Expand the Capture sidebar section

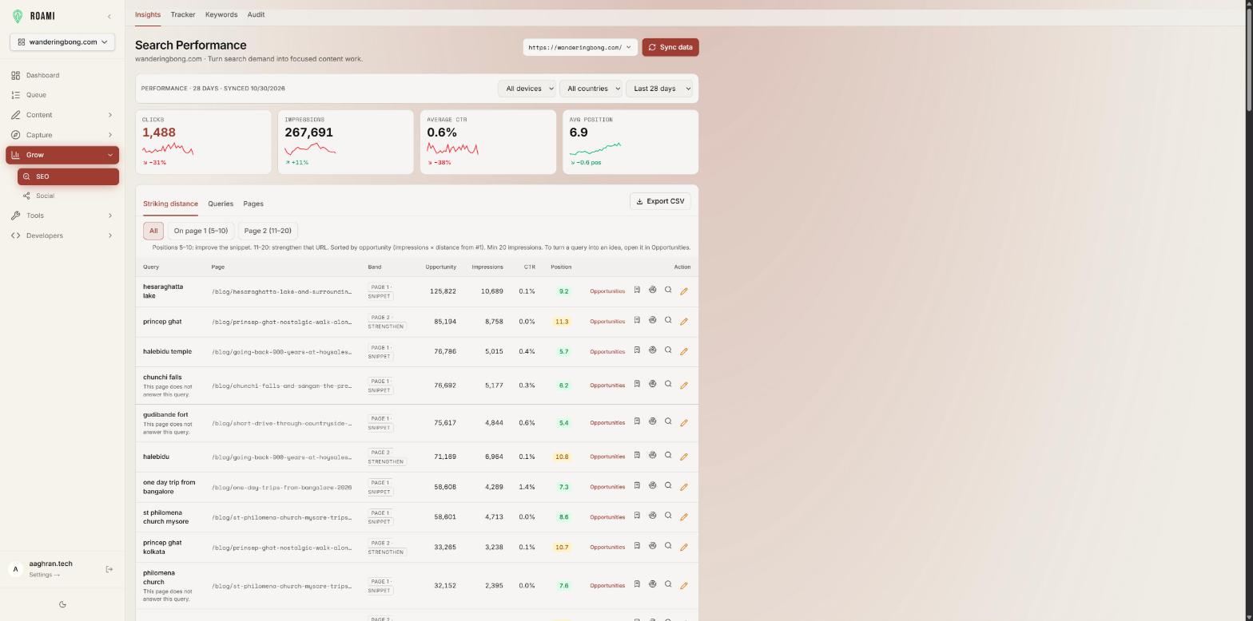tap(62, 135)
